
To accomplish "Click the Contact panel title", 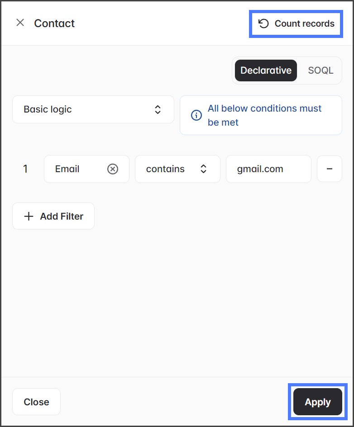I will point(54,23).
